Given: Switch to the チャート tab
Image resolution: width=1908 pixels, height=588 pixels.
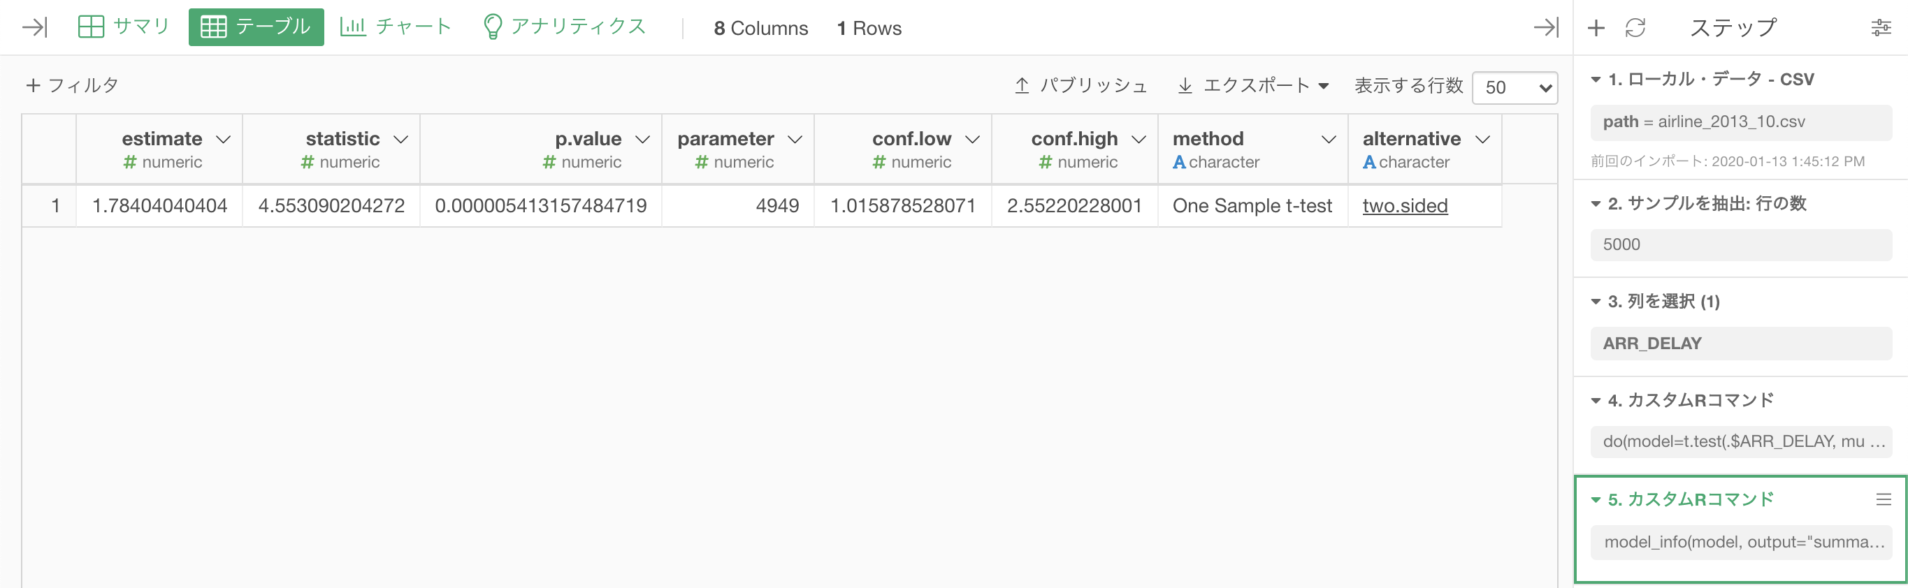Looking at the screenshot, I should point(396,27).
